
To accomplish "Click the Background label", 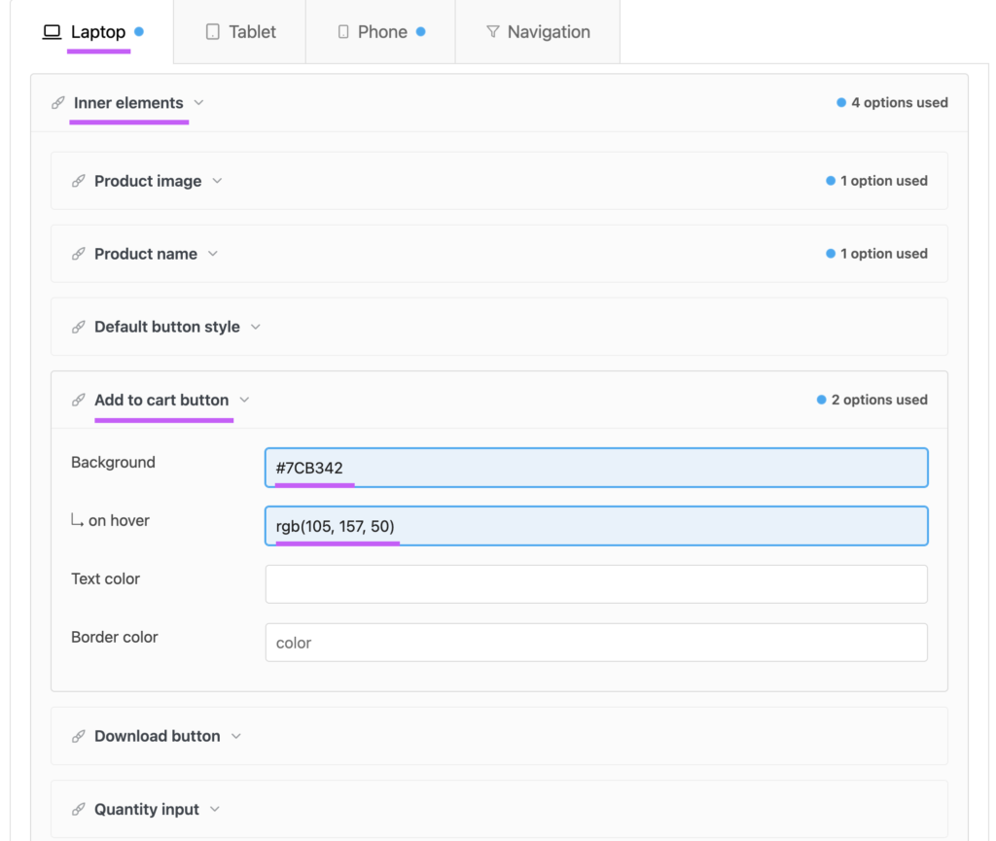I will [113, 462].
